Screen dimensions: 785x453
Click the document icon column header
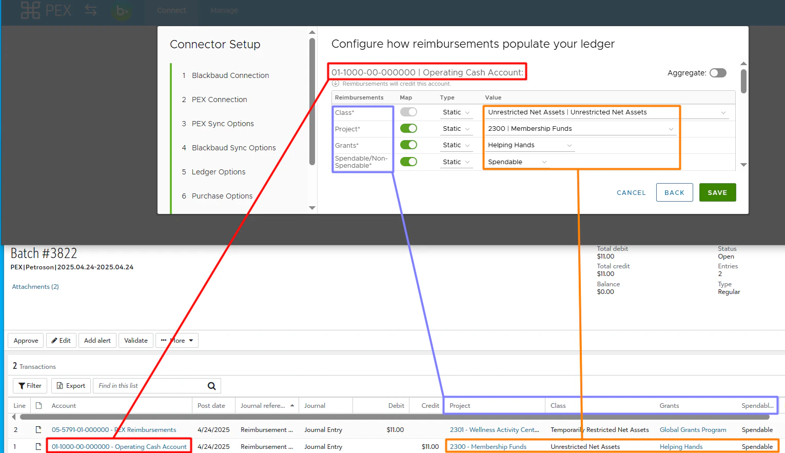pyautogui.click(x=38, y=405)
